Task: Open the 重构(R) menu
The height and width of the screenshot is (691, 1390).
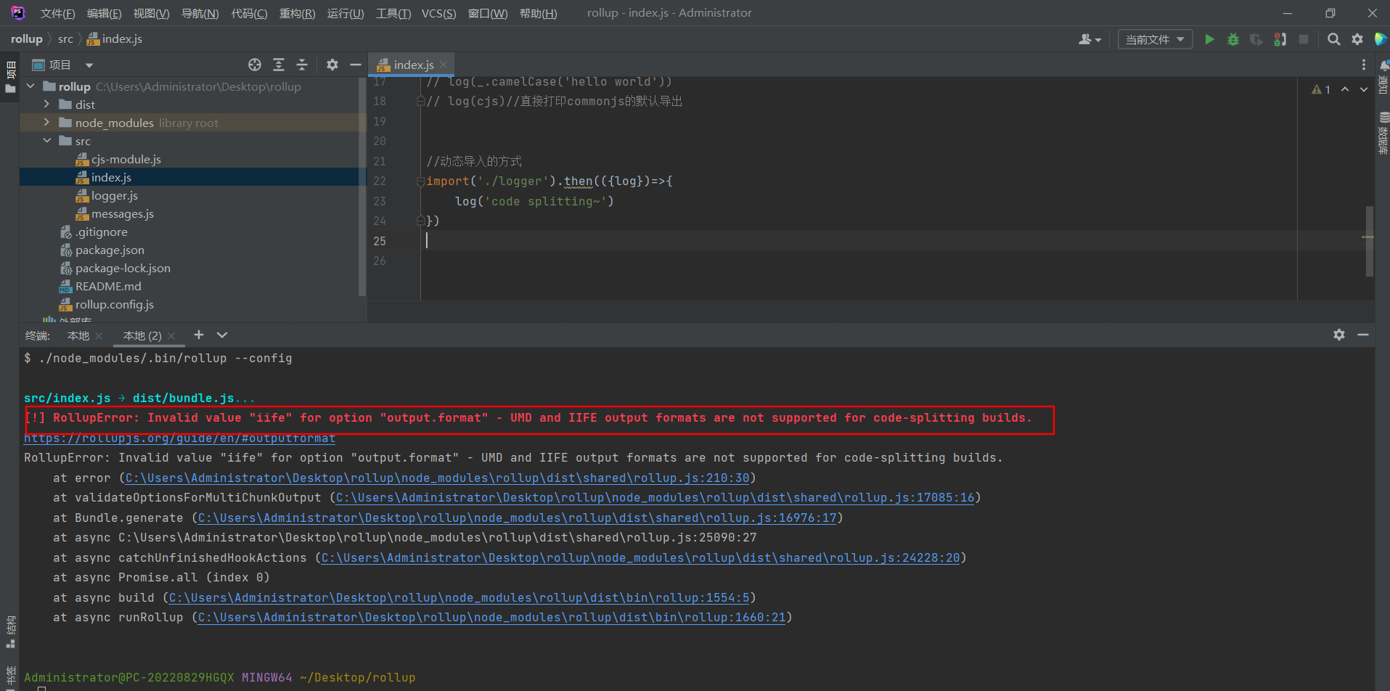Action: click(297, 13)
